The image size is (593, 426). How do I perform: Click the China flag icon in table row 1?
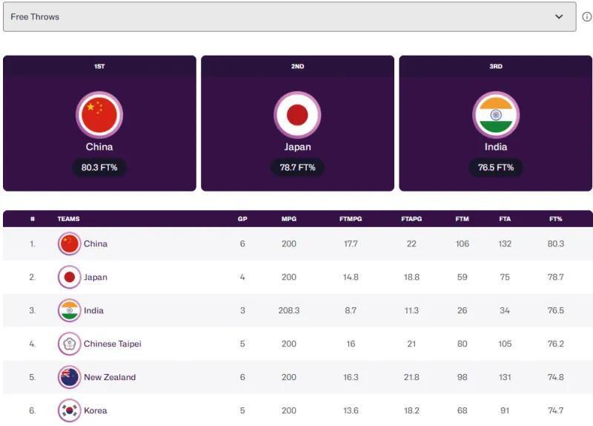click(70, 243)
